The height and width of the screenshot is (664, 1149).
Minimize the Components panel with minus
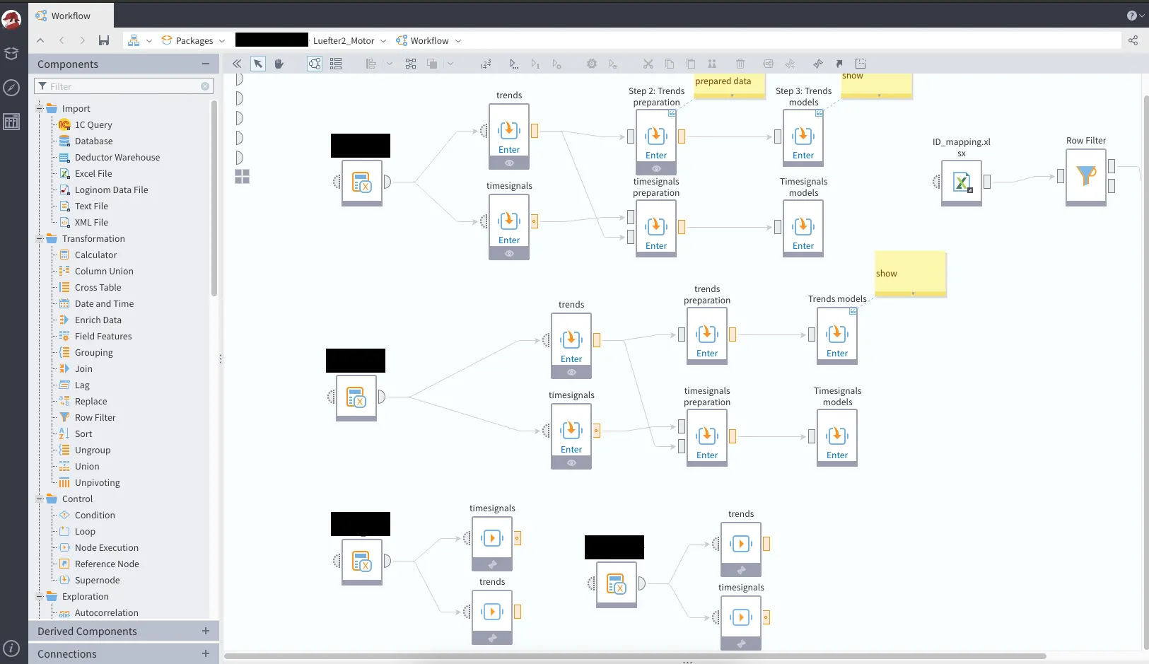(206, 64)
